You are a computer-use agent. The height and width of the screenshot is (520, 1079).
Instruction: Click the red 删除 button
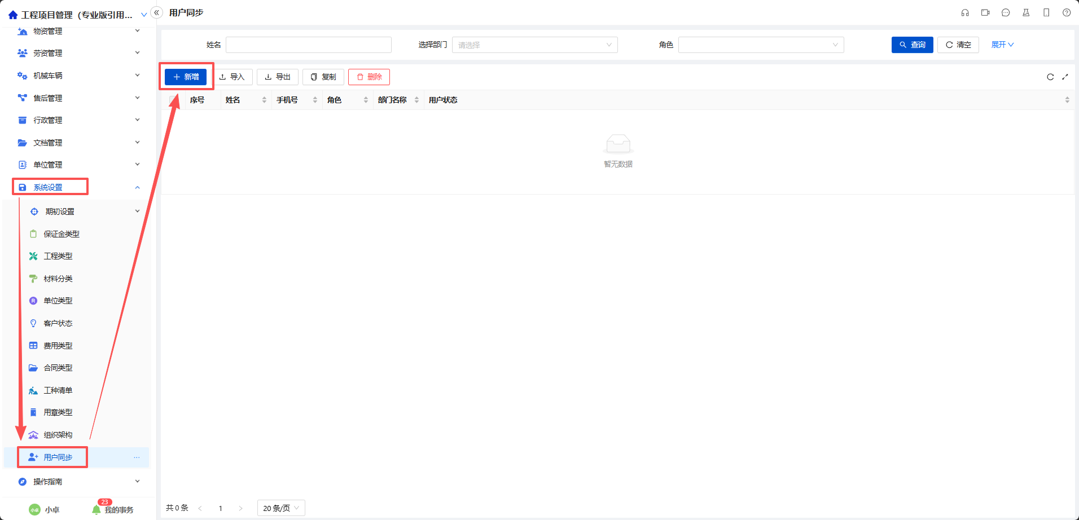369,77
